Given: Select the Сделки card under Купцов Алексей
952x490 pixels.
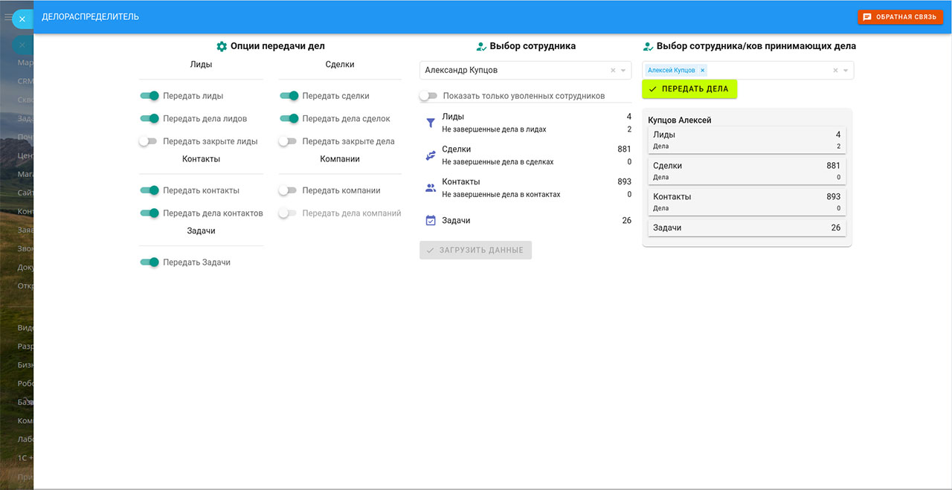Looking at the screenshot, I should (x=746, y=171).
